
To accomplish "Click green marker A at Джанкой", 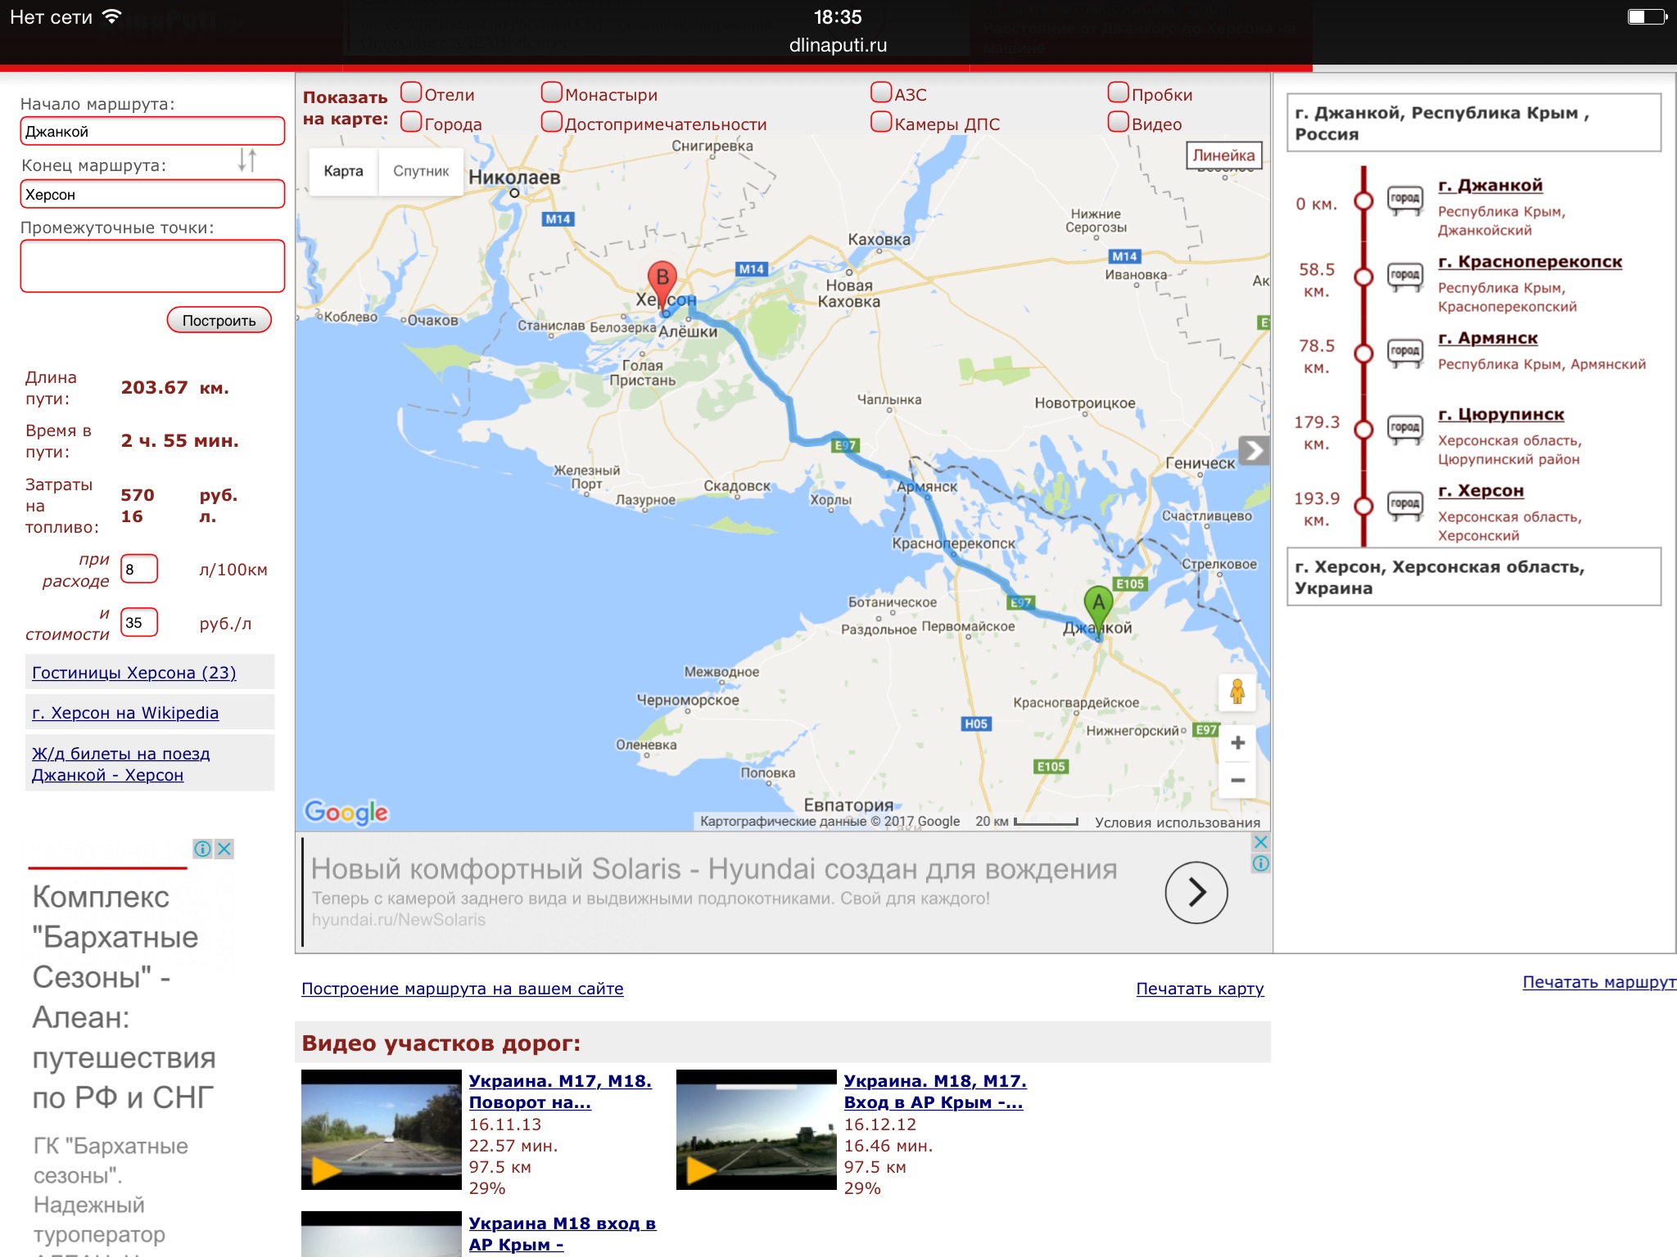I will 1098,611.
